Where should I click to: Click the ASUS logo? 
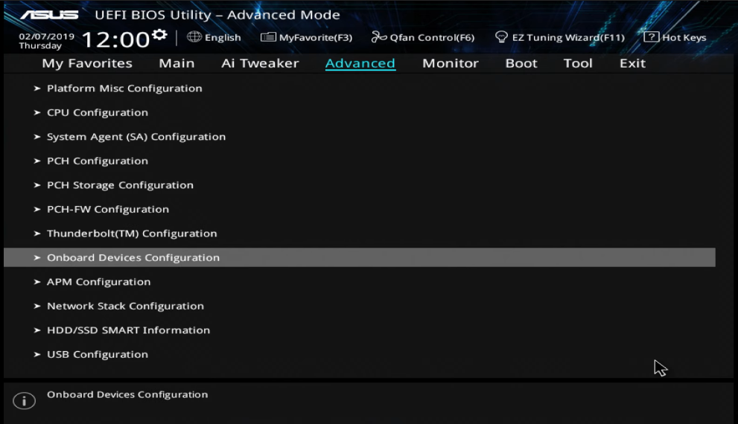tap(49, 15)
